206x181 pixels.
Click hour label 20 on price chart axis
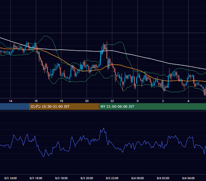point(87,101)
